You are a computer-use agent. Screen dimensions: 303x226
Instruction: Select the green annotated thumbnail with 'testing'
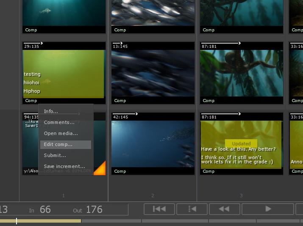click(x=64, y=73)
